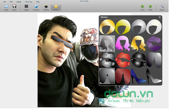This screenshot has height=109, width=169.
Task: Click the Open folder toolbar icon
Action: [6, 8]
